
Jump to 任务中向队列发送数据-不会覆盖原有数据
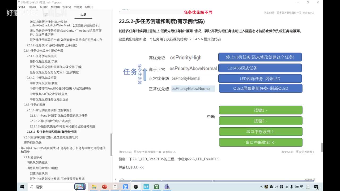(57, 179)
